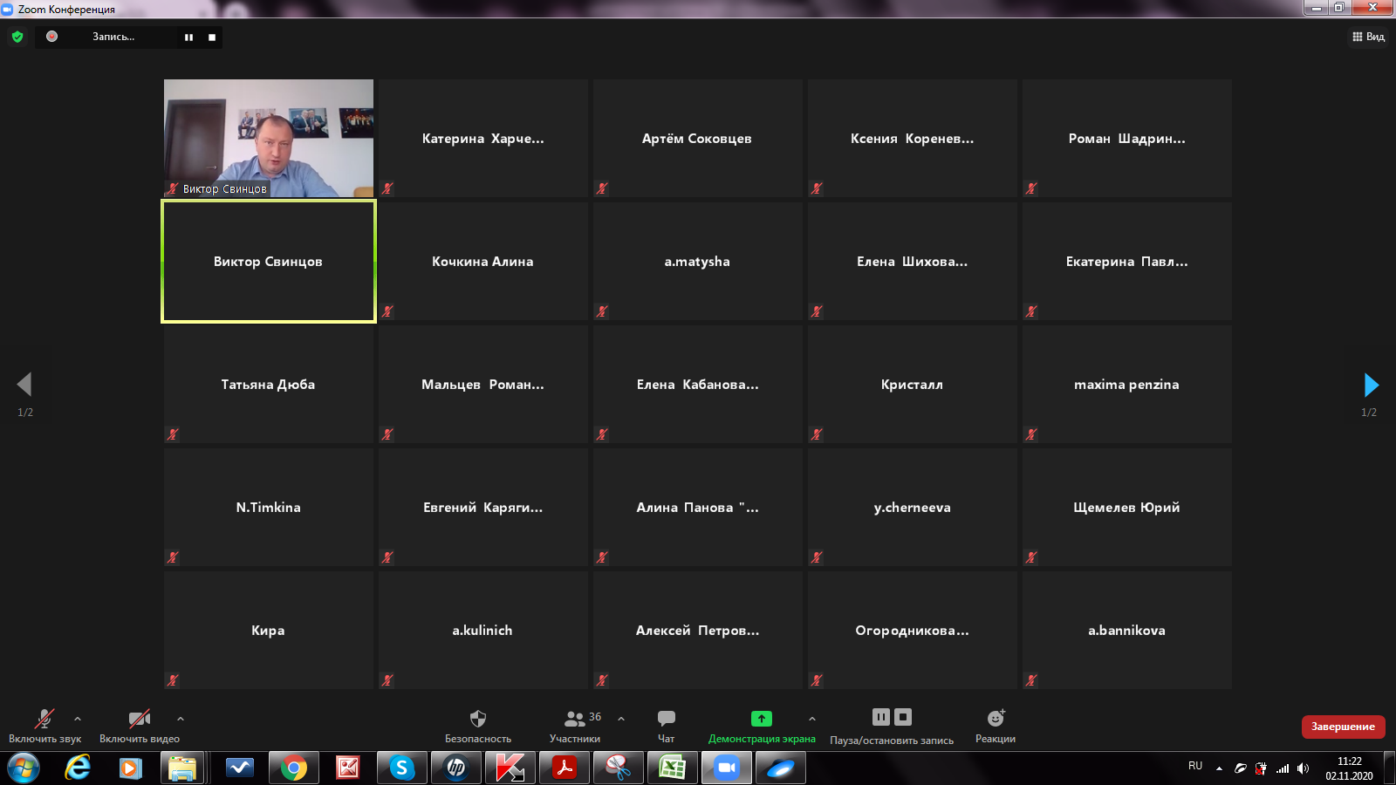The height and width of the screenshot is (785, 1396).
Task: Open the Вид (View) layout menu
Action: coord(1368,37)
